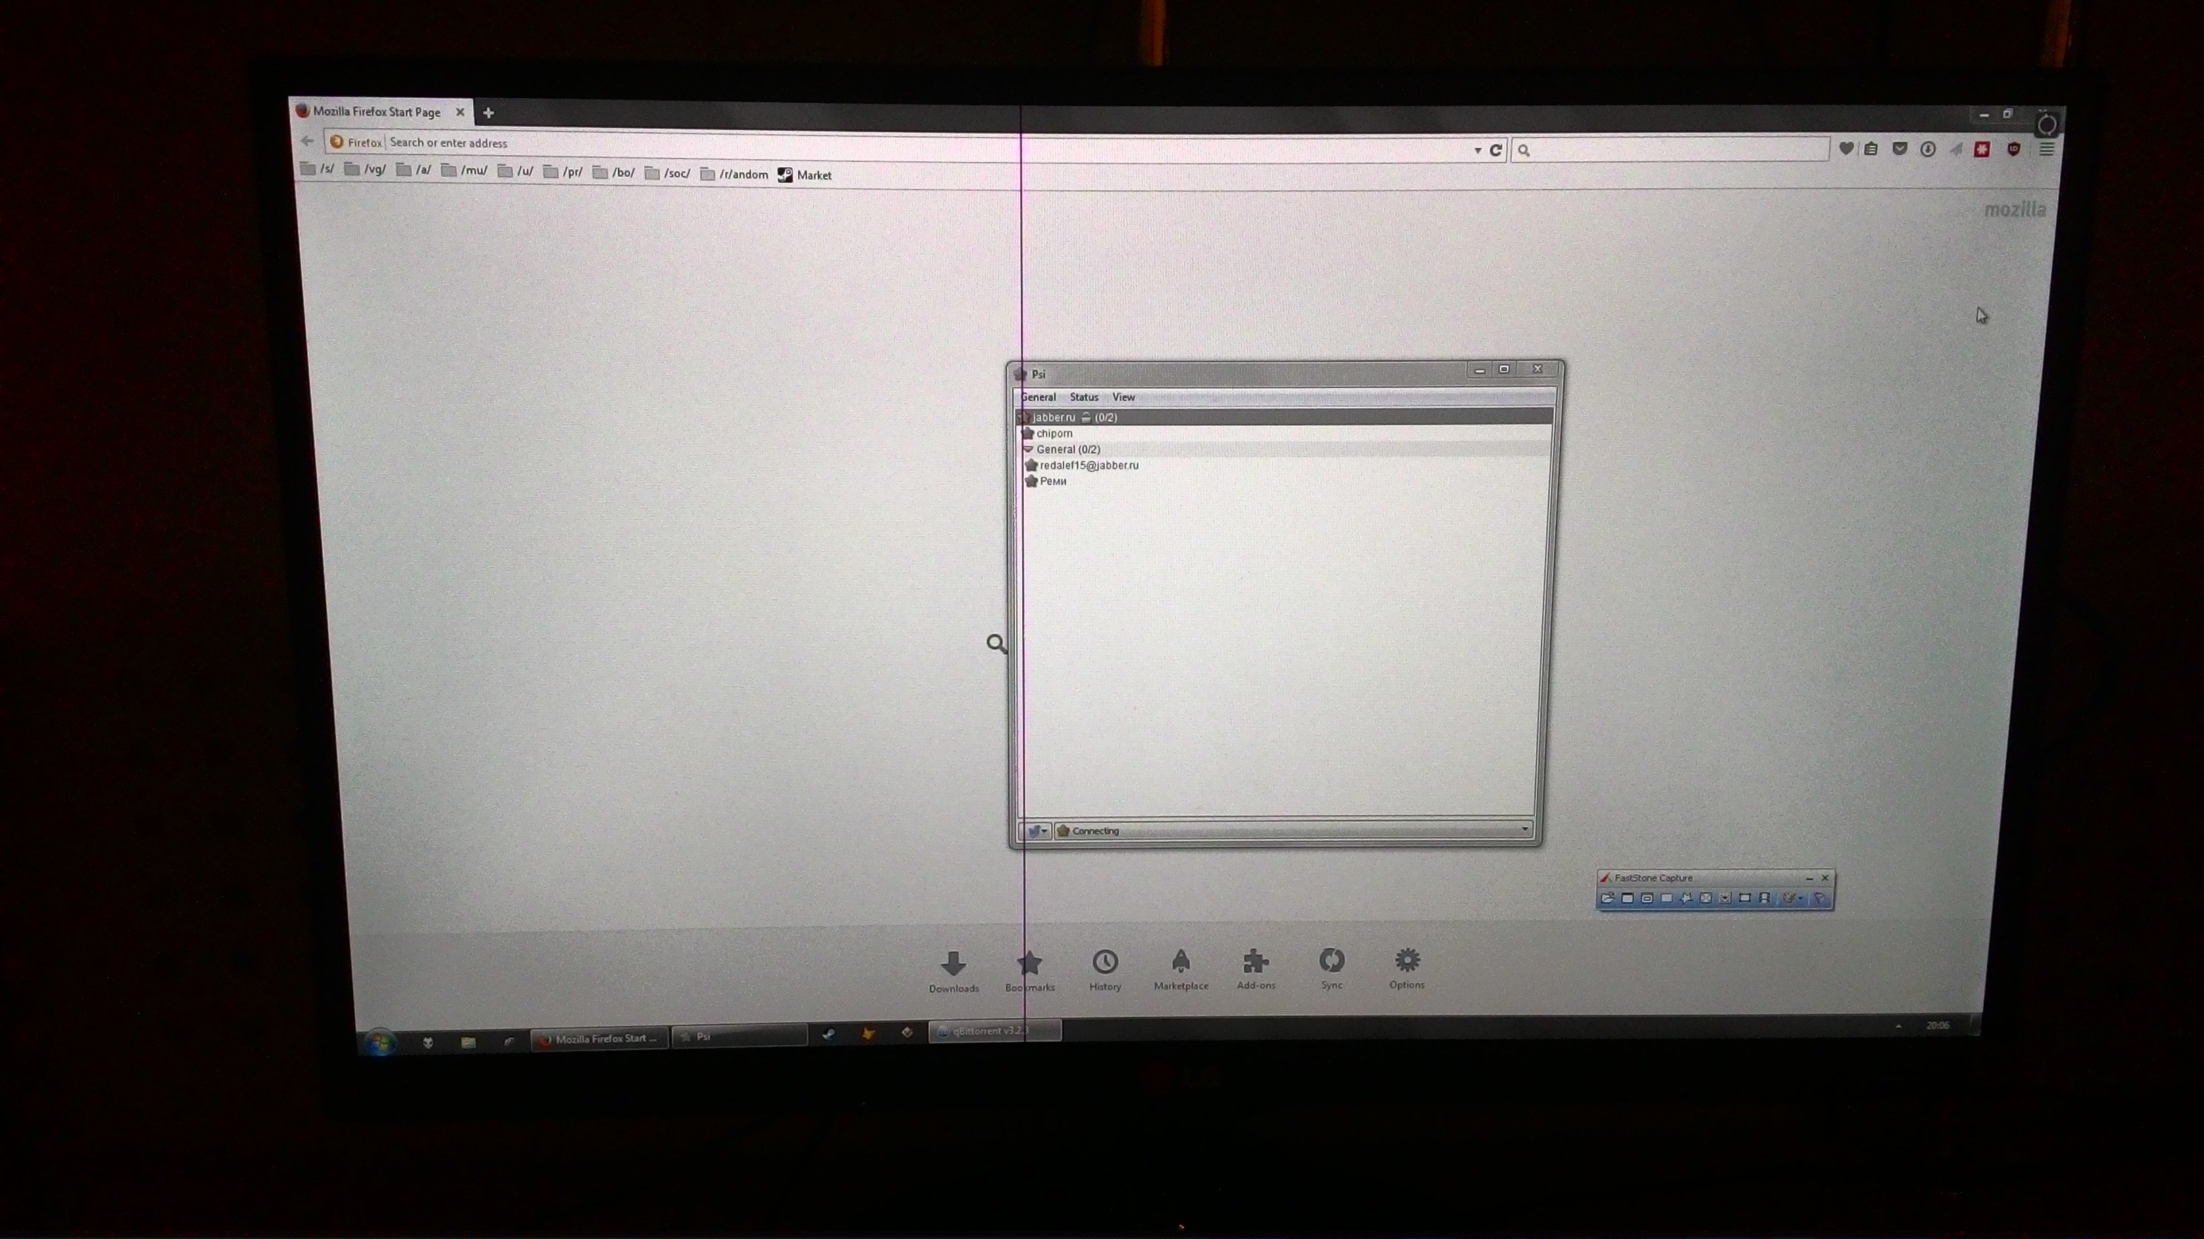The image size is (2204, 1239).
Task: Click the Firefox reload button
Action: click(1496, 150)
